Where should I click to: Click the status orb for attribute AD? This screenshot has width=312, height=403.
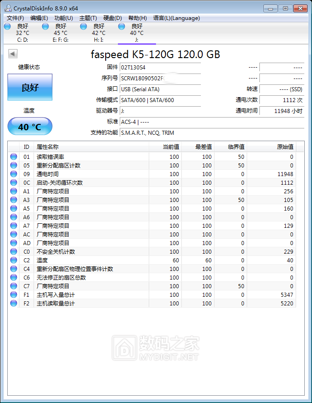pos(14,243)
